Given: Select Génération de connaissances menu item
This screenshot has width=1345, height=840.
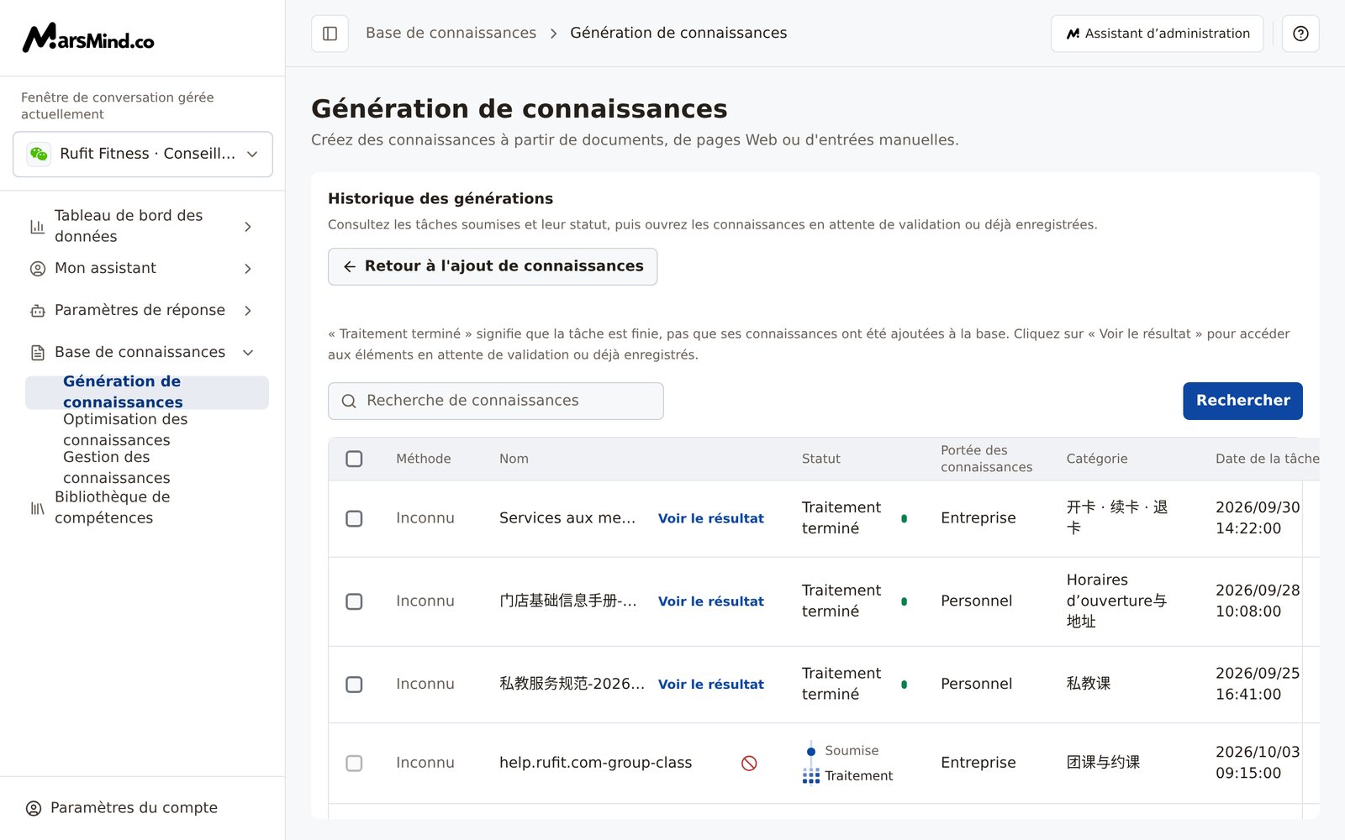Looking at the screenshot, I should [x=147, y=392].
